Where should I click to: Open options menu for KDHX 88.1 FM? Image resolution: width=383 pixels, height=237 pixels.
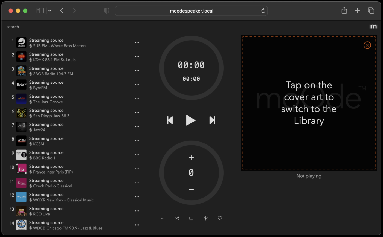[x=137, y=56]
